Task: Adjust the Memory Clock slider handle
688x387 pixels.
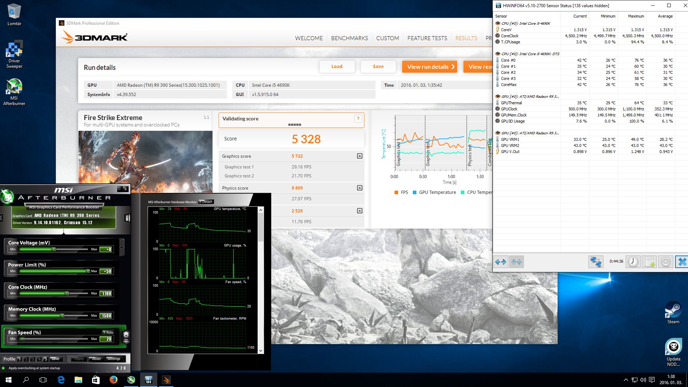Action: (62, 315)
